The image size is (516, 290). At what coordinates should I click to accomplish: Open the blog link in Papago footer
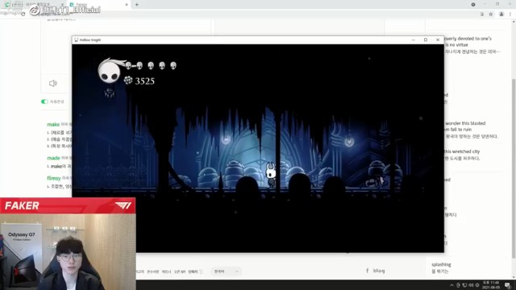point(379,271)
